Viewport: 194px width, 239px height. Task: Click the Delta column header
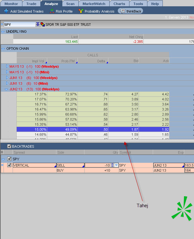tap(93, 61)
